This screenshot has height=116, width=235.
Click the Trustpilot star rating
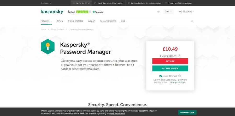[84, 12]
